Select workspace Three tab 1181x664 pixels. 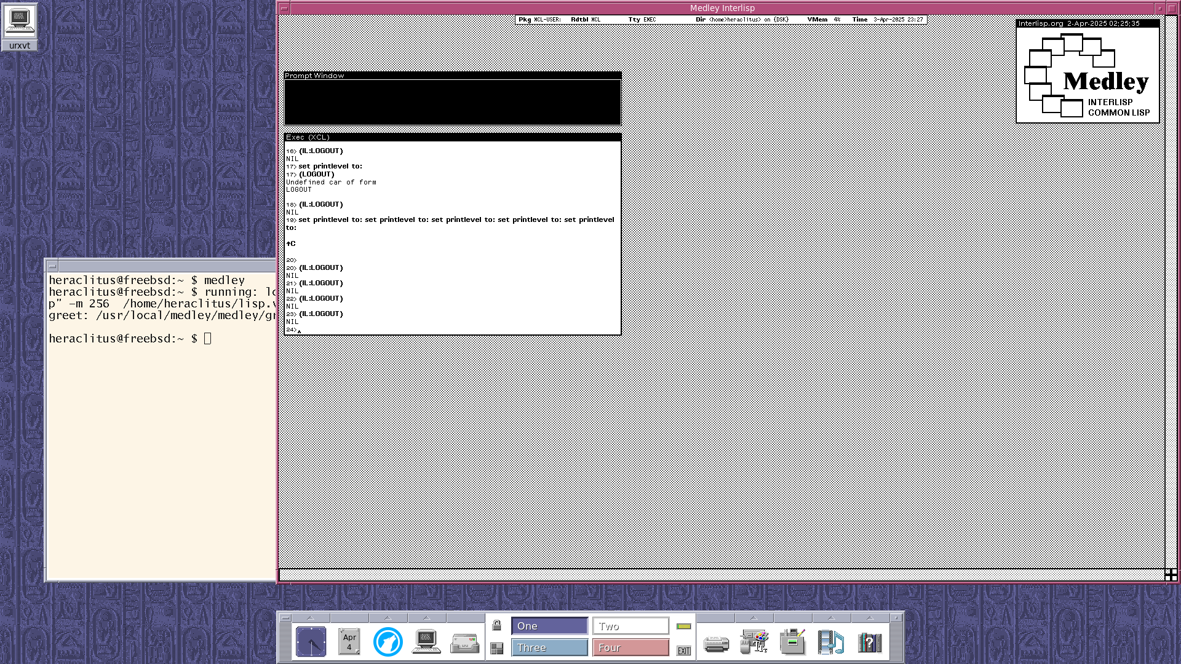[549, 647]
